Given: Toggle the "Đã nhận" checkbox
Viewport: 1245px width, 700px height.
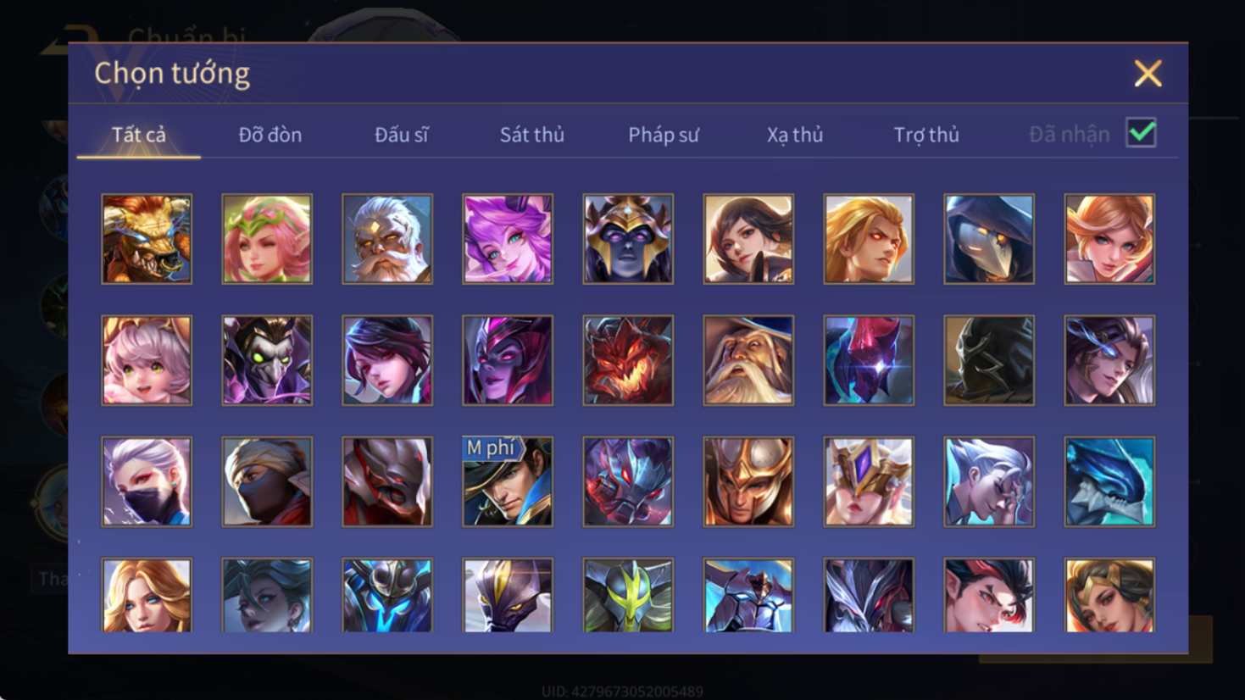Looking at the screenshot, I should coord(1141,133).
